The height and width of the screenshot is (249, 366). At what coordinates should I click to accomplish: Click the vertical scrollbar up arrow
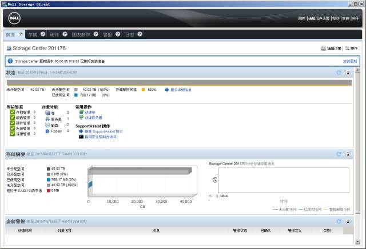pos(357,70)
